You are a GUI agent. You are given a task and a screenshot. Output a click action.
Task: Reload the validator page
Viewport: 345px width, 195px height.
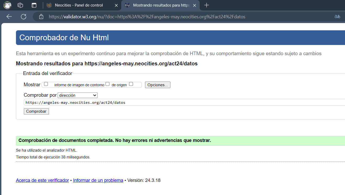(x=24, y=17)
